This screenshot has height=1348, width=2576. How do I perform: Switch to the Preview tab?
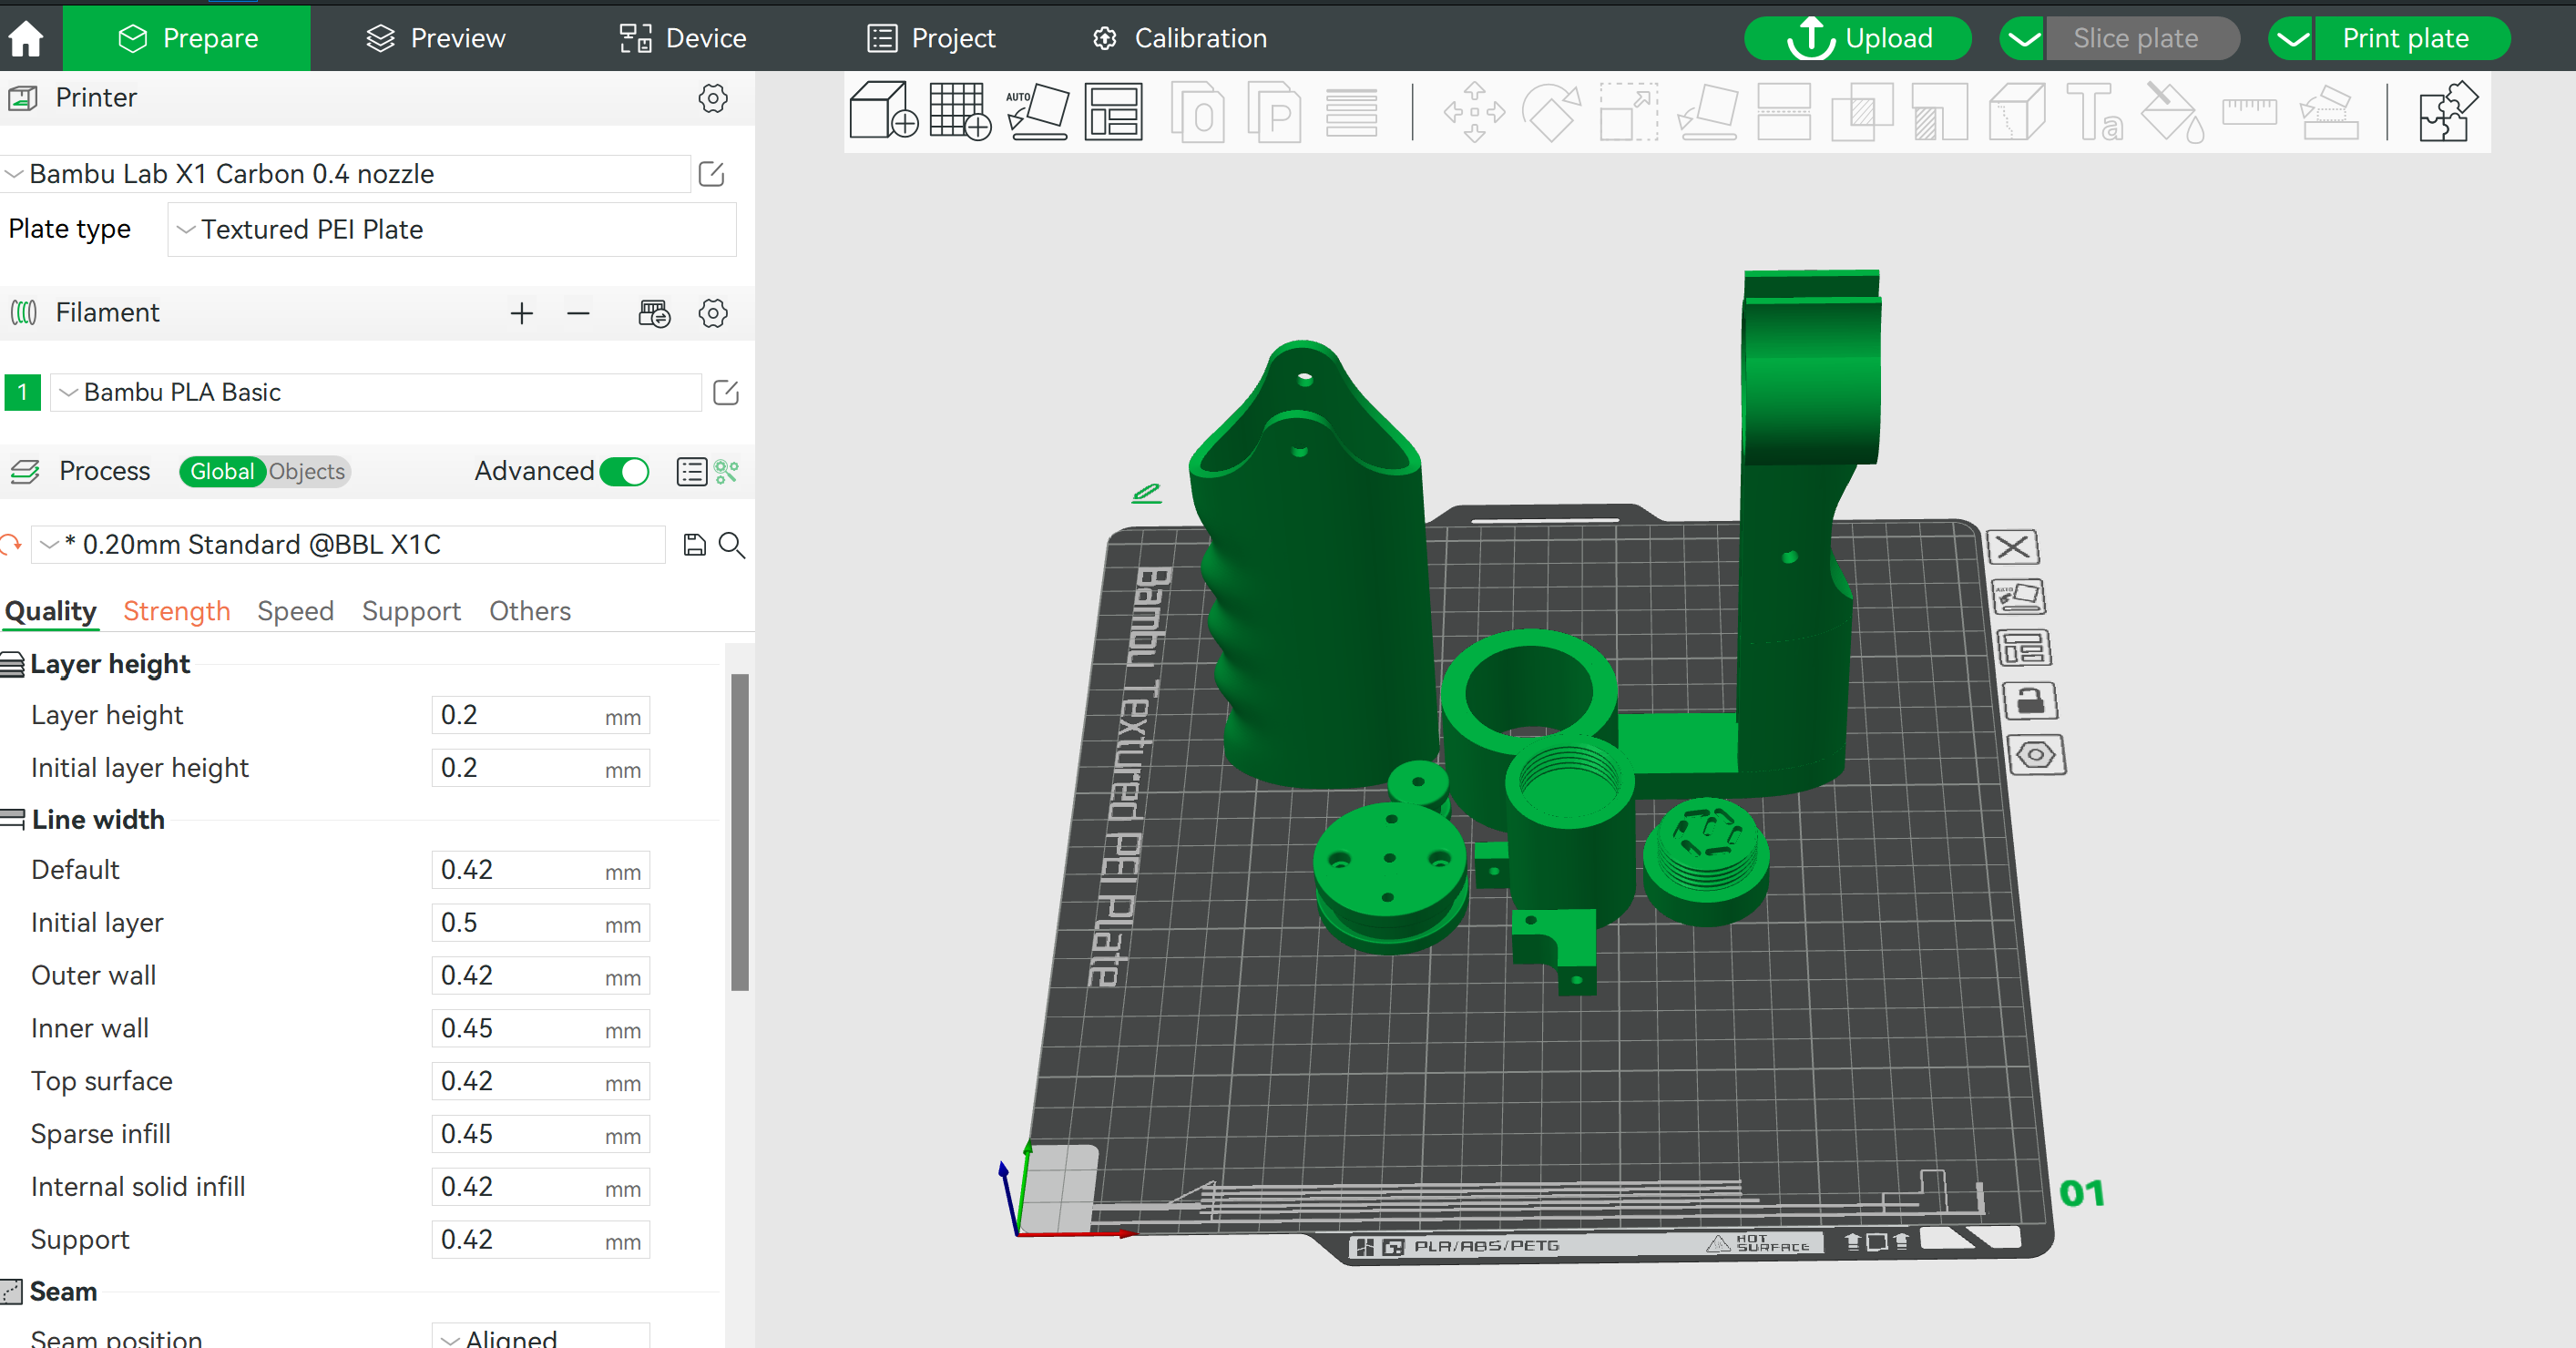coord(435,38)
